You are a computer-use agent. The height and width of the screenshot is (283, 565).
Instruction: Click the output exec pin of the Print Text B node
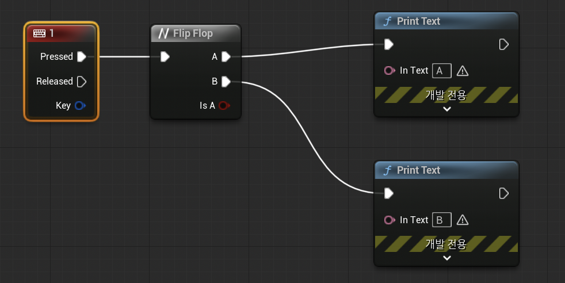(504, 193)
